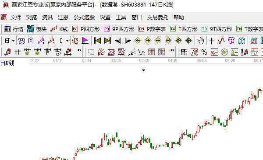263x160 pixels.
Task: Open the T四方形 tool
Action: click(x=184, y=29)
